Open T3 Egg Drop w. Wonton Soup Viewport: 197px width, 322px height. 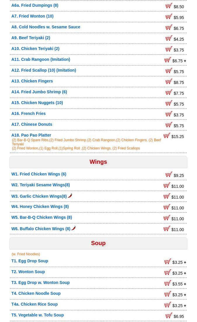click(x=40, y=283)
